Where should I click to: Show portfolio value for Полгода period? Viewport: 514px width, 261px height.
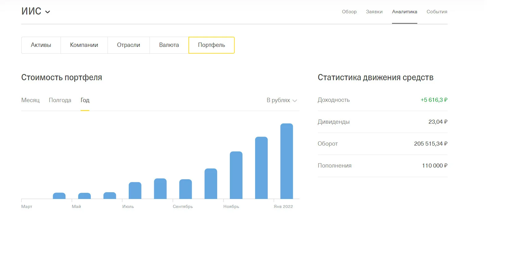(x=60, y=100)
